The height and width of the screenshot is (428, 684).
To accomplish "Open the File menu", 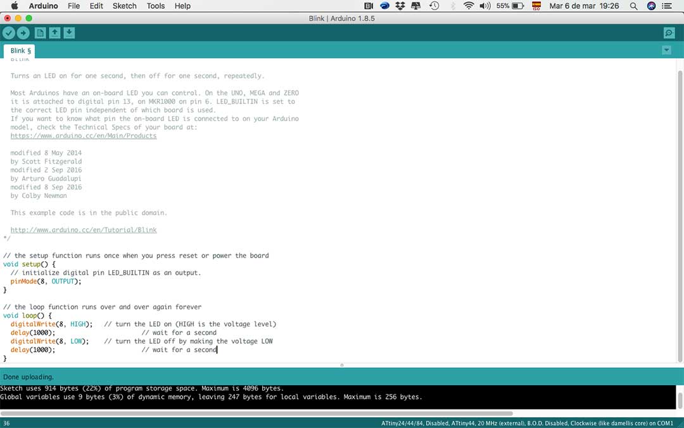I will point(73,6).
